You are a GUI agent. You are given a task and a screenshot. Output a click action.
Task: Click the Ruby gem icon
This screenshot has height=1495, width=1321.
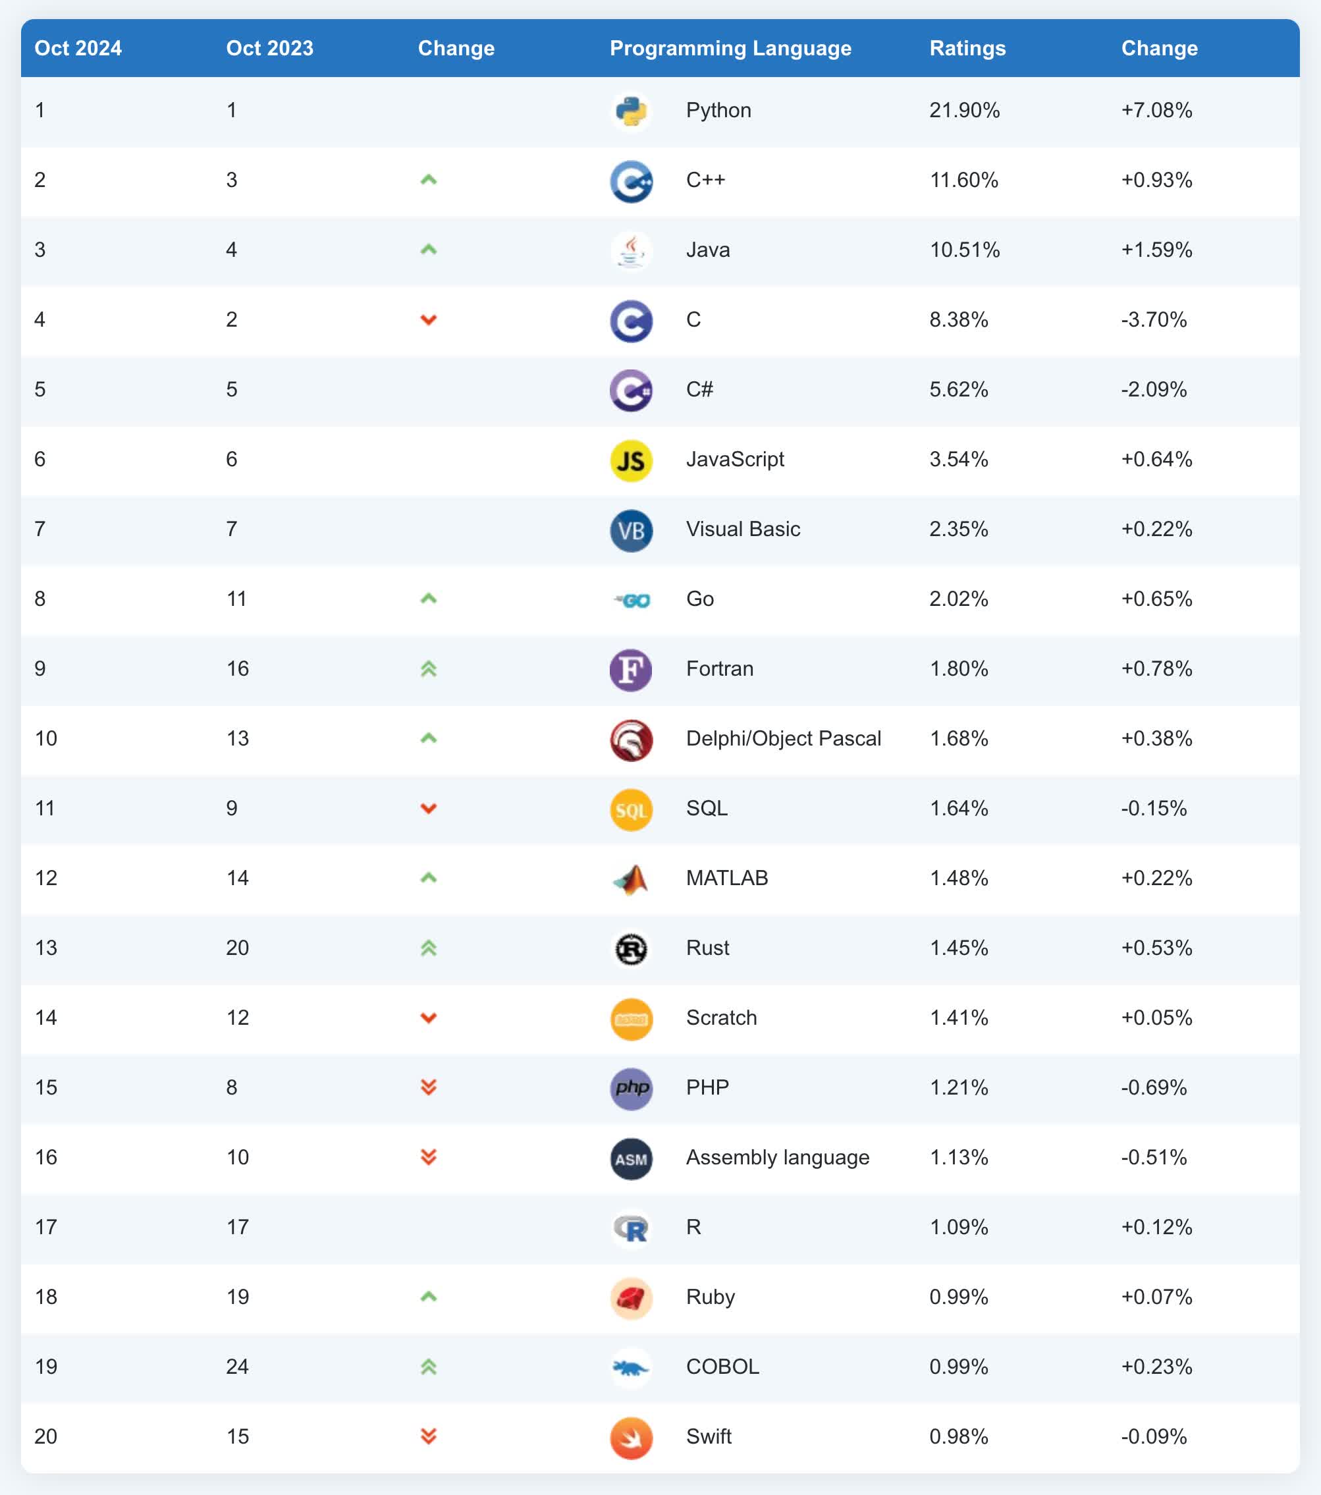[630, 1298]
